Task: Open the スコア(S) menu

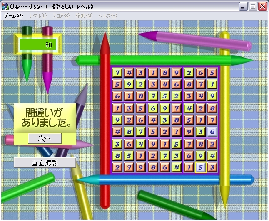Action: tap(61, 16)
